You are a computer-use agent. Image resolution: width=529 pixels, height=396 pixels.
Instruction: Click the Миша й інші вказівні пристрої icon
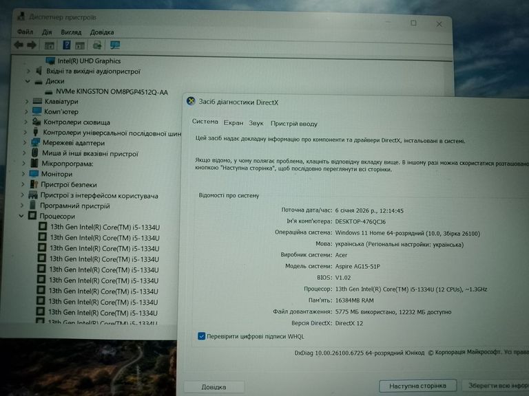[34, 153]
